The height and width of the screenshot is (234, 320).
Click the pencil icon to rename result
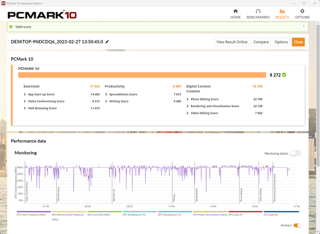pyautogui.click(x=108, y=42)
